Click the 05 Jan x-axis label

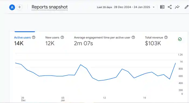pyautogui.click(x=63, y=99)
